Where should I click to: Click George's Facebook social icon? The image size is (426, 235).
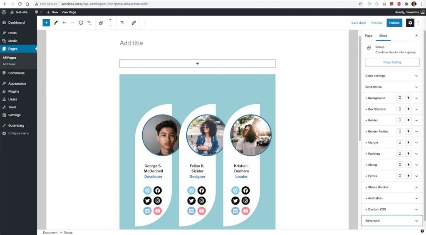pyautogui.click(x=158, y=190)
